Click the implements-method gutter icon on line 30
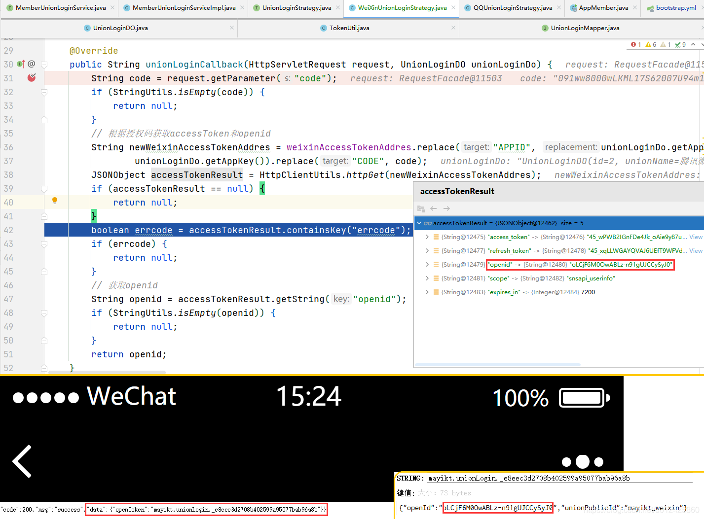 point(21,64)
